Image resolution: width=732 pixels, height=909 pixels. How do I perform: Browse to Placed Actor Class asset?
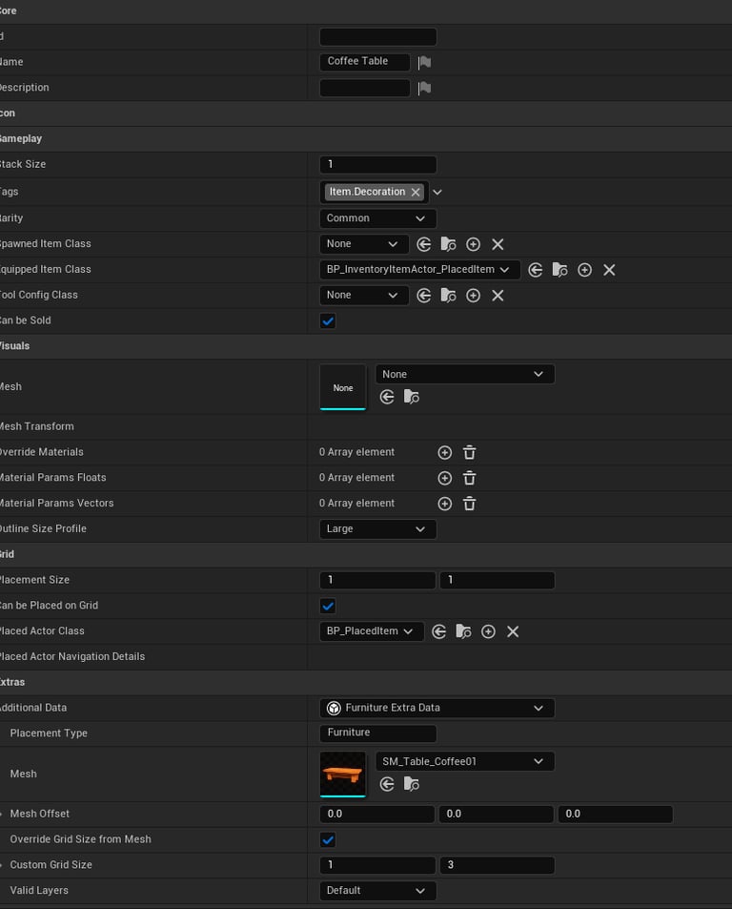click(x=463, y=631)
